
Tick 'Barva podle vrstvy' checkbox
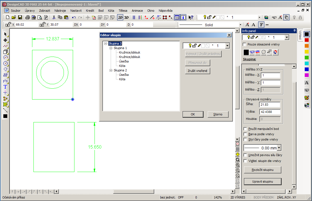tap(245, 134)
